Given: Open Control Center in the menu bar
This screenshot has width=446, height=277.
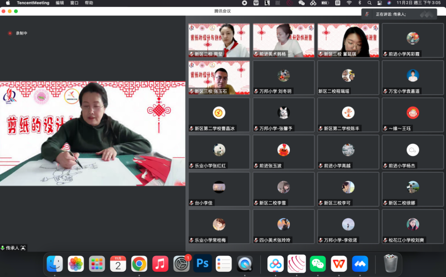Looking at the screenshot, I should click(379, 3).
